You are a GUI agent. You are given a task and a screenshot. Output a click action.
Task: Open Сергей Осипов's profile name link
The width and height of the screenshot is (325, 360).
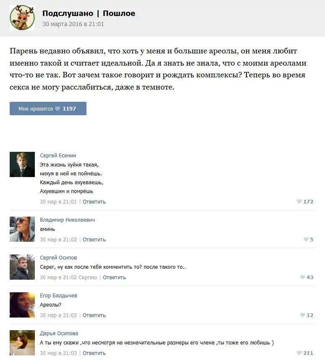point(58,258)
